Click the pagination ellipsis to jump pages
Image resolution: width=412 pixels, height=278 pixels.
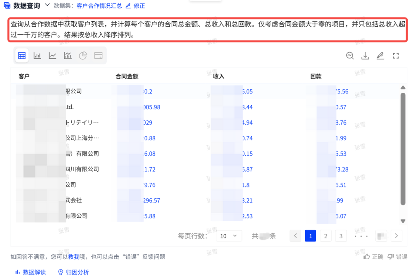coord(361,236)
